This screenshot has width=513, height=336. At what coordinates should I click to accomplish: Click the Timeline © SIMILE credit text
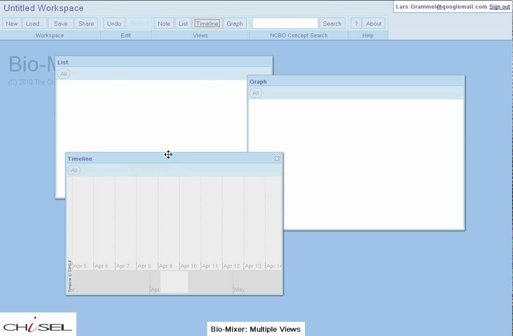tap(70, 276)
